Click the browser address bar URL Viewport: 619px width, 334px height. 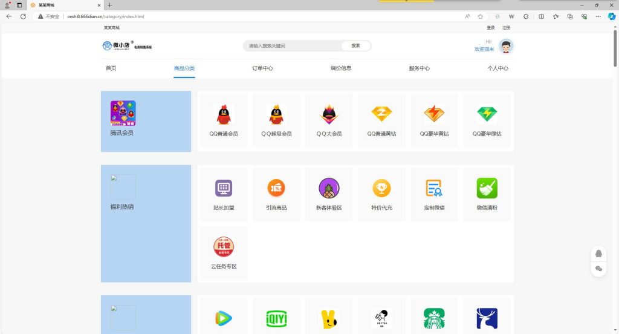click(105, 16)
